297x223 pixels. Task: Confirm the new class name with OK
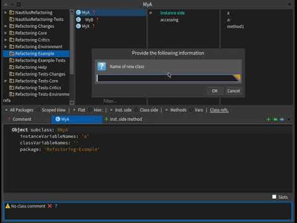point(215,91)
